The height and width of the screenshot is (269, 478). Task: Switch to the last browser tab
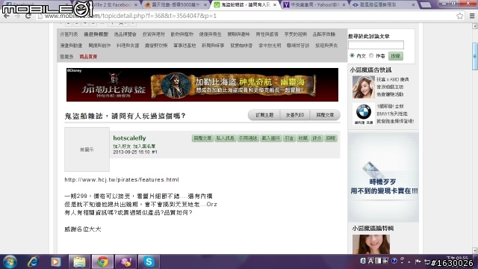coord(383,5)
